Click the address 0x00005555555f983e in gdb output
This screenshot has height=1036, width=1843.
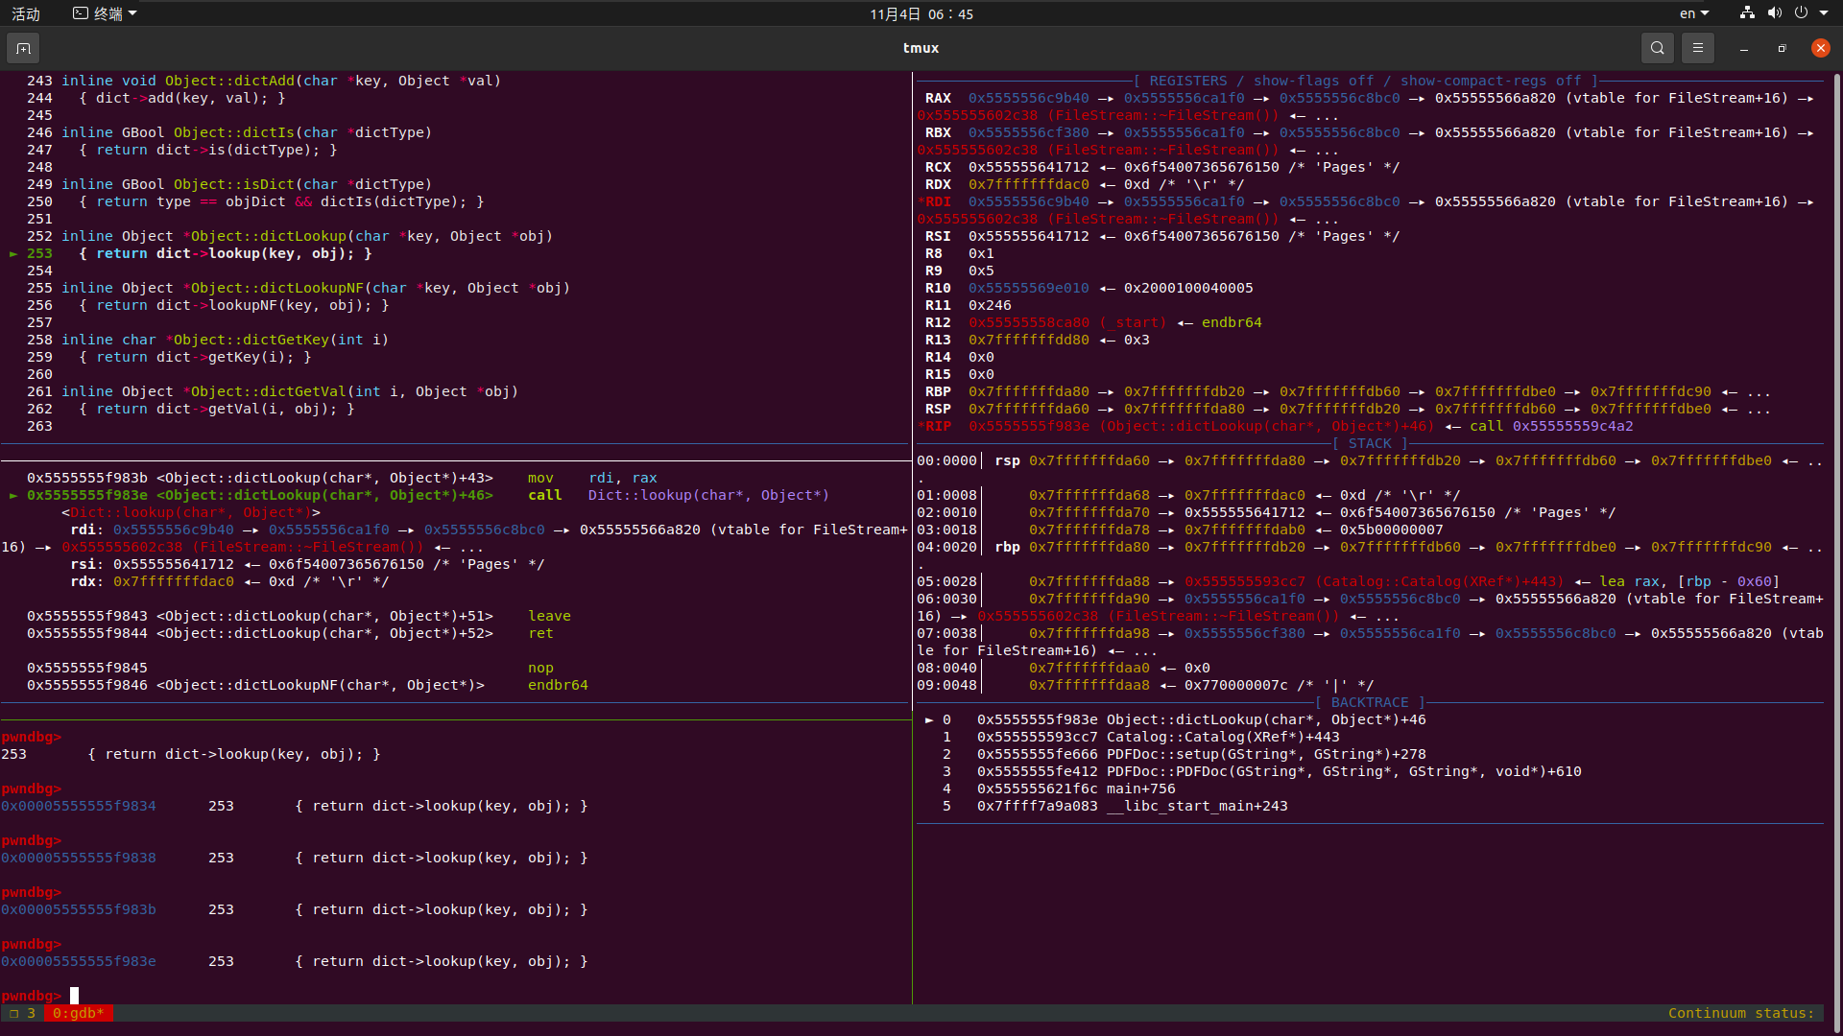tap(79, 961)
